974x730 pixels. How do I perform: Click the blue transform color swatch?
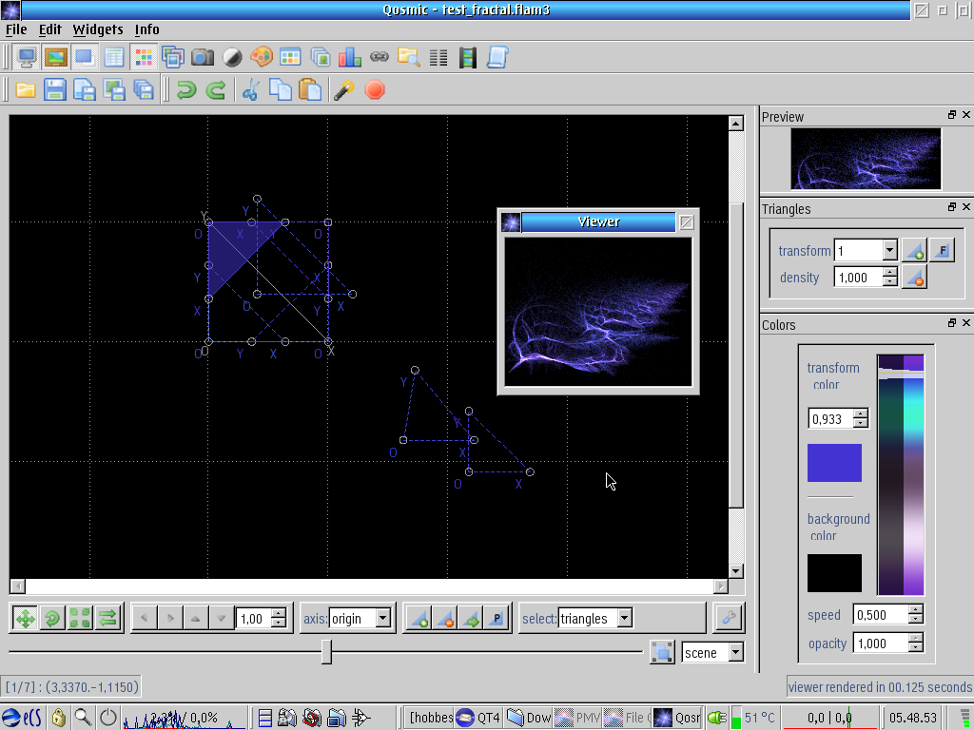pos(834,463)
